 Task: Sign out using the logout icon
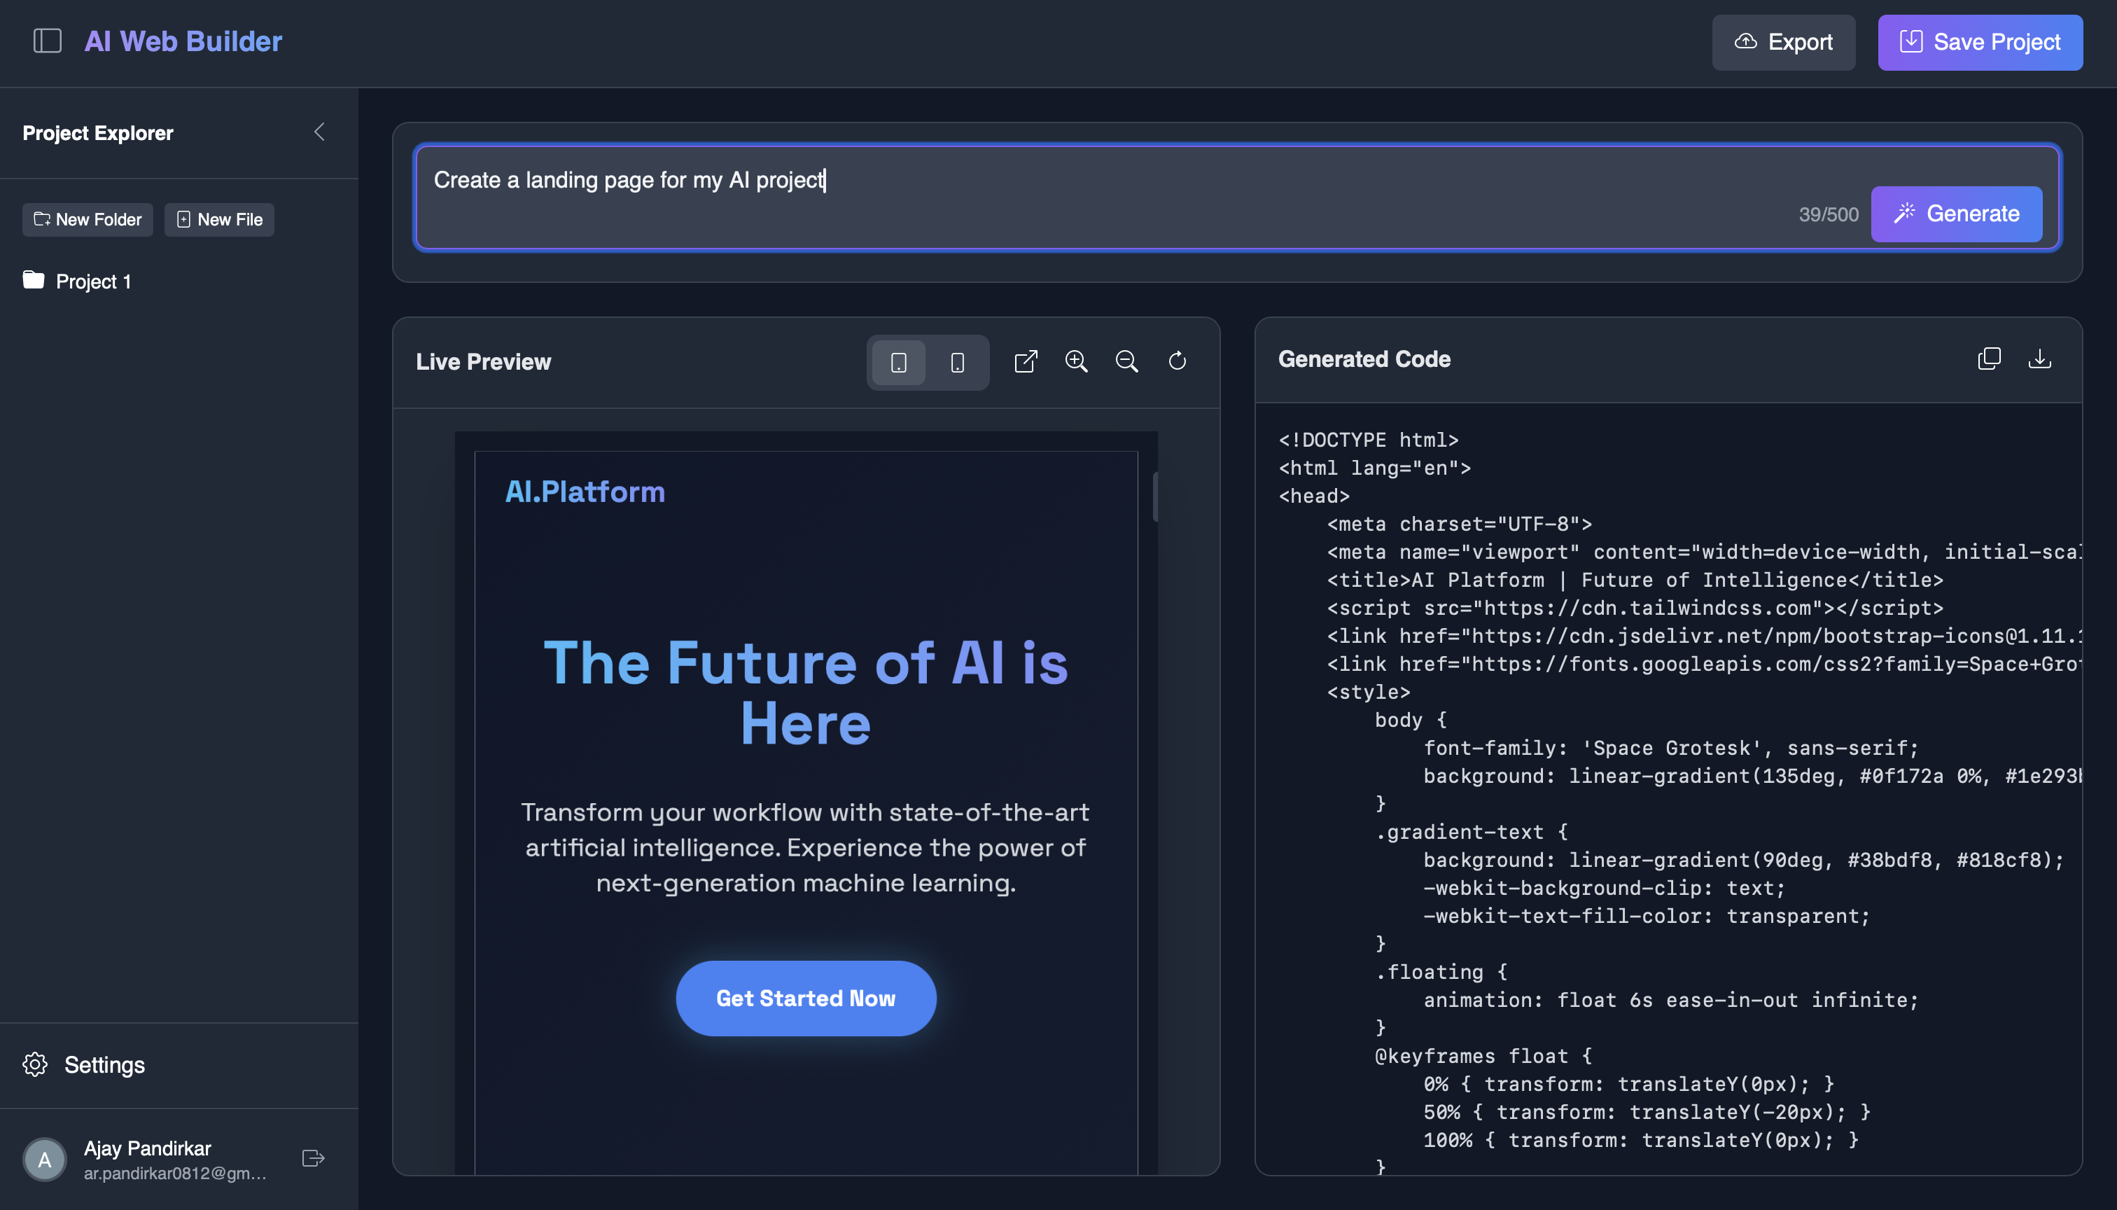(312, 1157)
